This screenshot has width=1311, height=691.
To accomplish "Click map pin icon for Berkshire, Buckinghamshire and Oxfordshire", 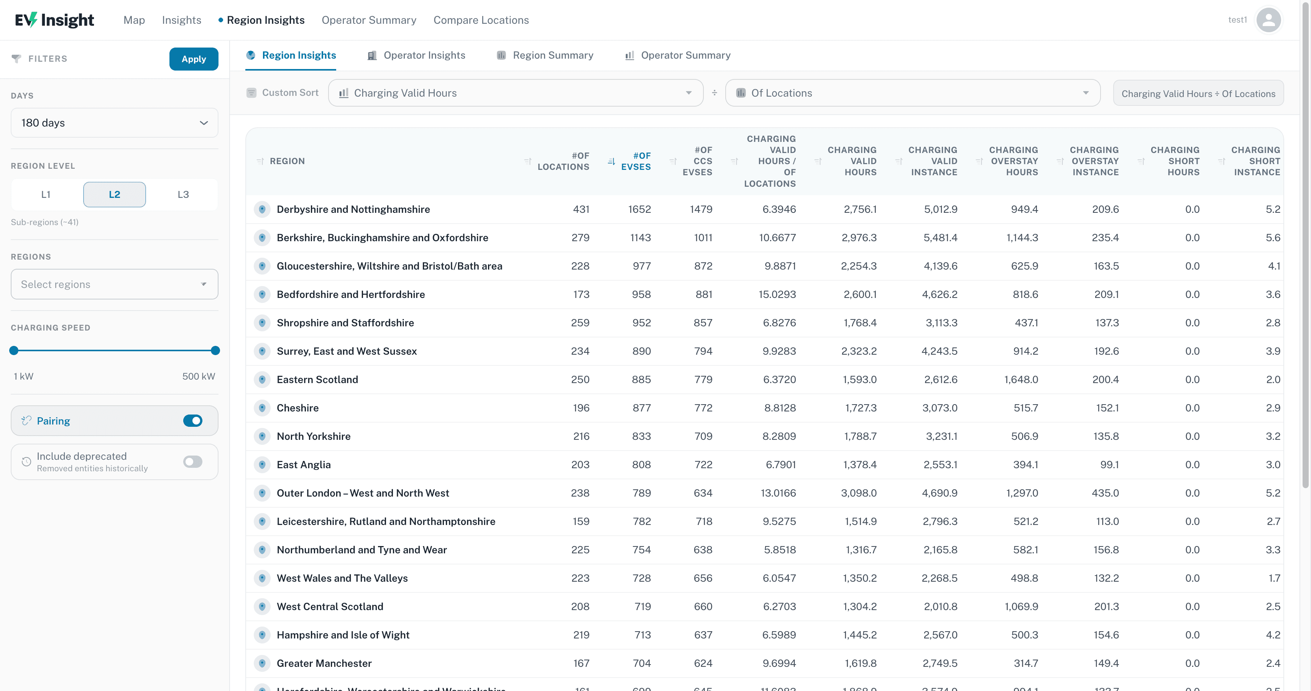I will 262,238.
